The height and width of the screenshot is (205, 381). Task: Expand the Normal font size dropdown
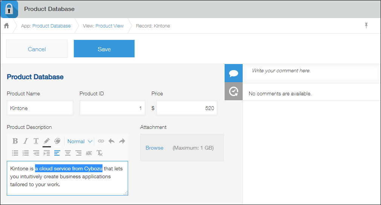click(80, 141)
